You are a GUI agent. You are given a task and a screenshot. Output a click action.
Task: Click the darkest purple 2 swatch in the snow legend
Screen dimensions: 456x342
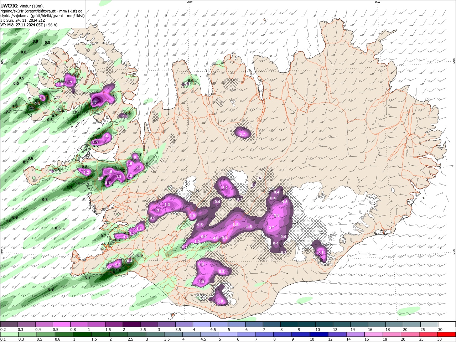[131, 324]
